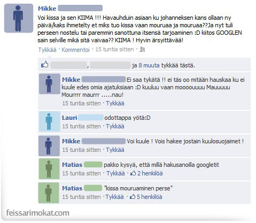This screenshot has height=223, width=256.
Task: Click the '15 tuntia sitten' post timestamp
Action: click(x=114, y=49)
